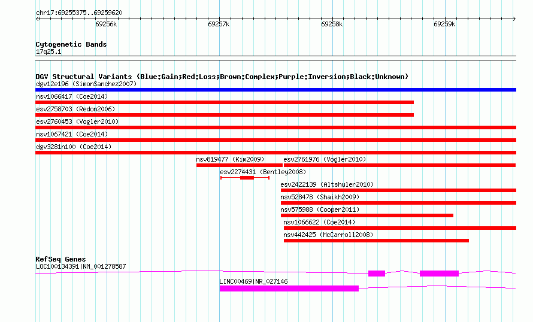Image resolution: width=533 pixels, height=322 pixels.
Task: Click the 17q25.1 cytogenetic band label
Action: coord(49,51)
